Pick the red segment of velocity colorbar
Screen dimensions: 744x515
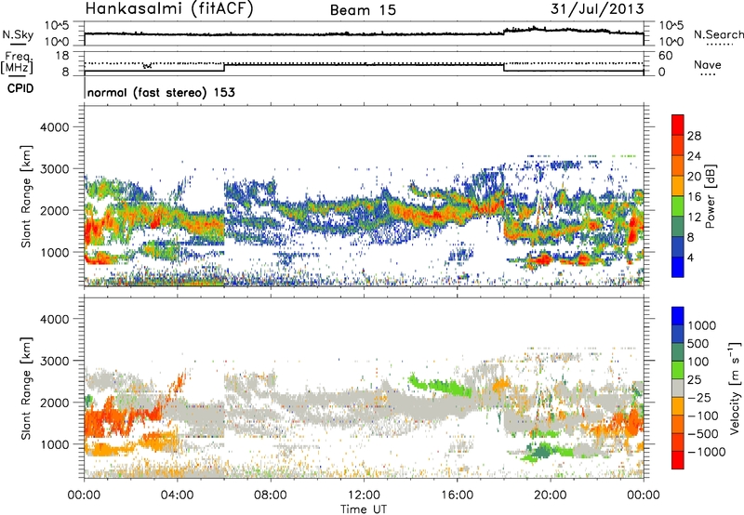pyautogui.click(x=678, y=460)
